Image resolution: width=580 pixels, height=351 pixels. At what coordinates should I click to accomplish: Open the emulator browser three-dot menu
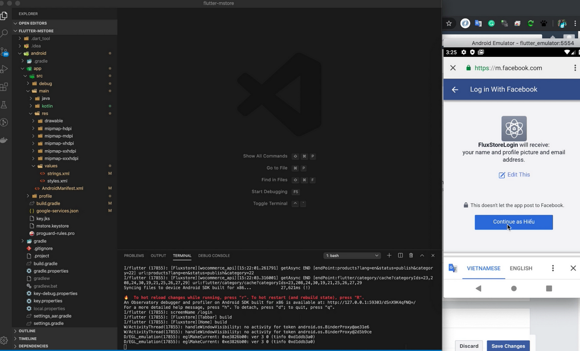575,68
